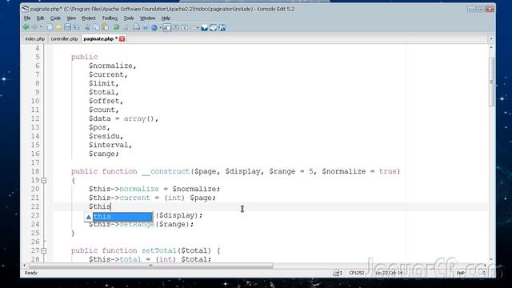Click the Save All toolbar icon
This screenshot has width=512, height=288.
tap(77, 28)
